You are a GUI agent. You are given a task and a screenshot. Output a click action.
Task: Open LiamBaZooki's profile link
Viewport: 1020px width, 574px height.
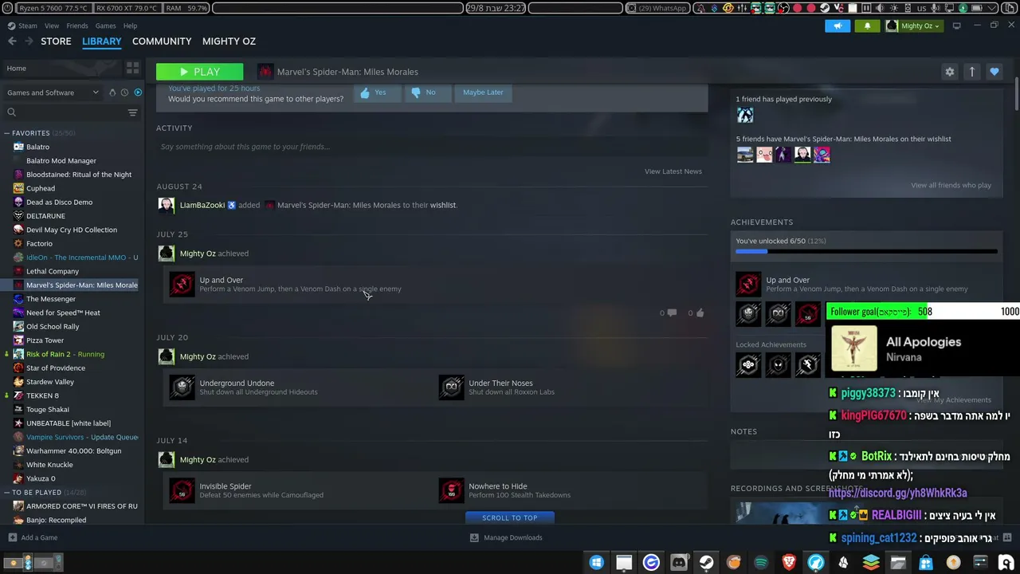click(x=202, y=205)
